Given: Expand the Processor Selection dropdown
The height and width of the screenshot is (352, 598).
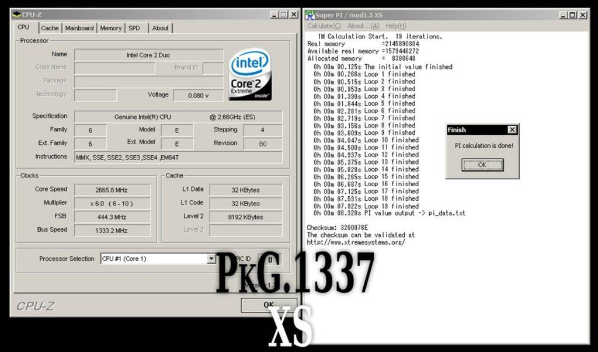Looking at the screenshot, I should click(211, 259).
